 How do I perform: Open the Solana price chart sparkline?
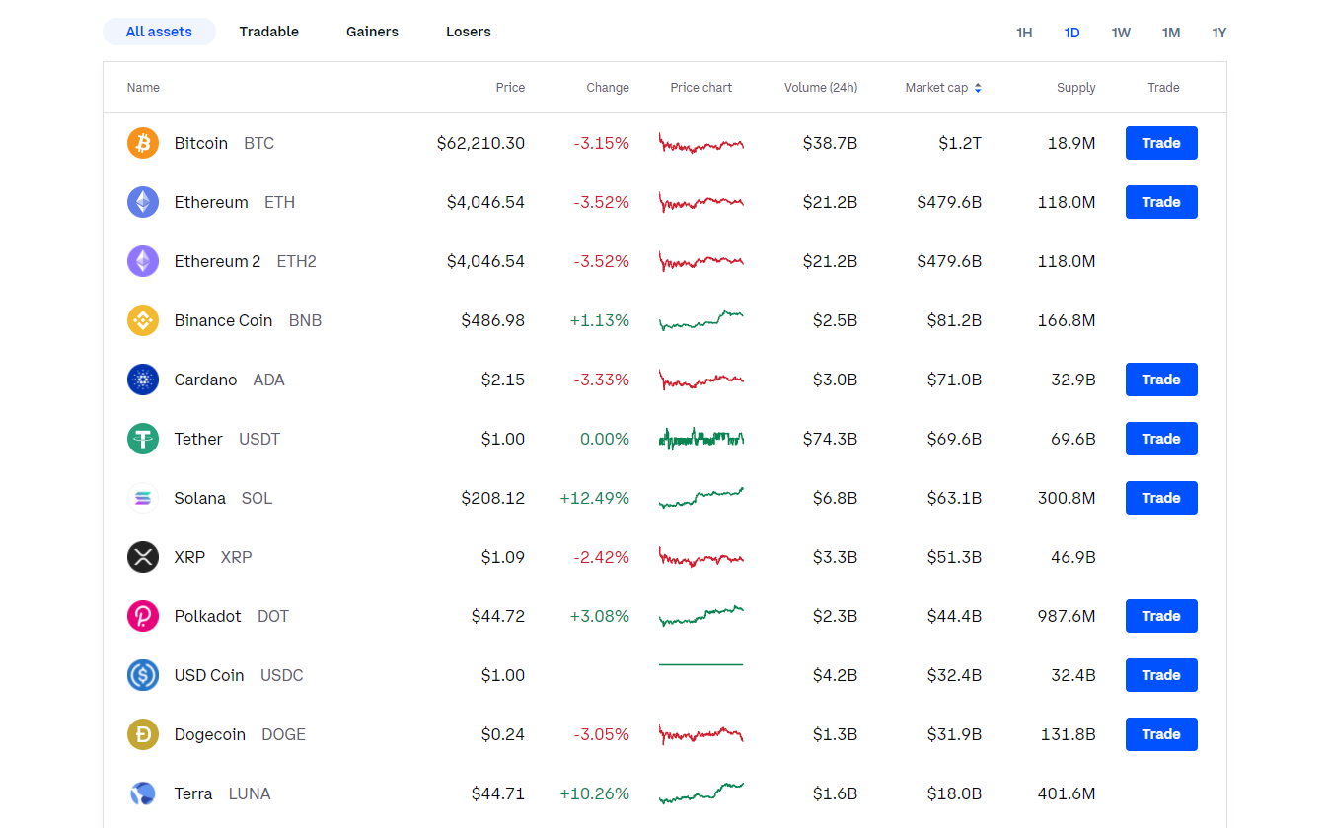[x=701, y=498]
